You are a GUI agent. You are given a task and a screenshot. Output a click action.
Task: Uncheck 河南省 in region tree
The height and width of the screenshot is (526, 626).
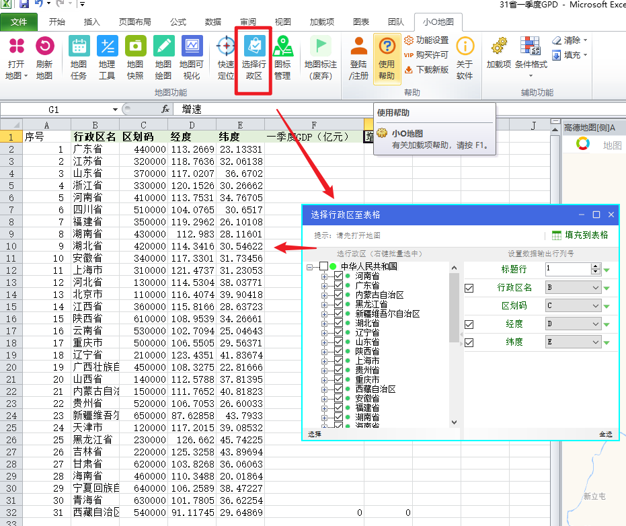click(x=339, y=276)
